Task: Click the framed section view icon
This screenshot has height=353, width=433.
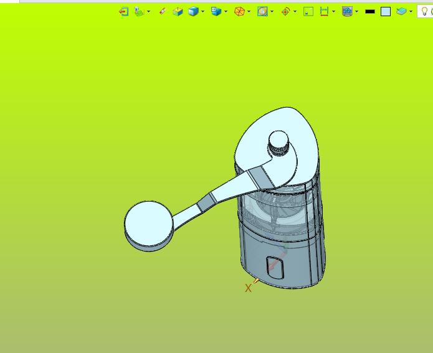Action: [262, 11]
